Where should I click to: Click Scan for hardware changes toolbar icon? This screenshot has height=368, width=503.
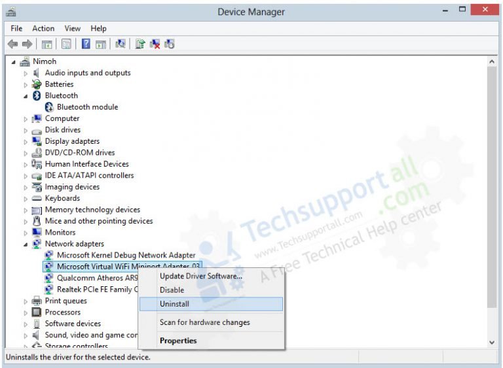121,44
